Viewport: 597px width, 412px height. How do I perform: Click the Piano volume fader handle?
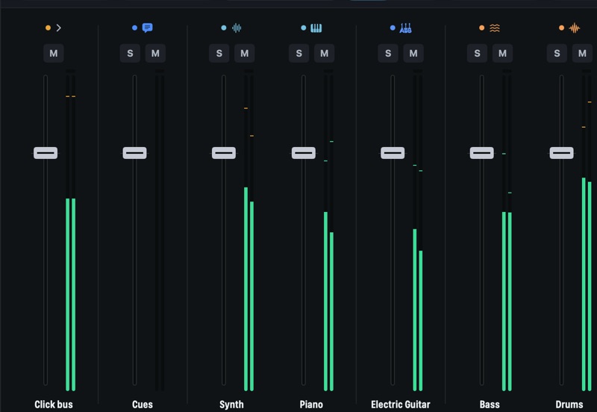pos(304,153)
